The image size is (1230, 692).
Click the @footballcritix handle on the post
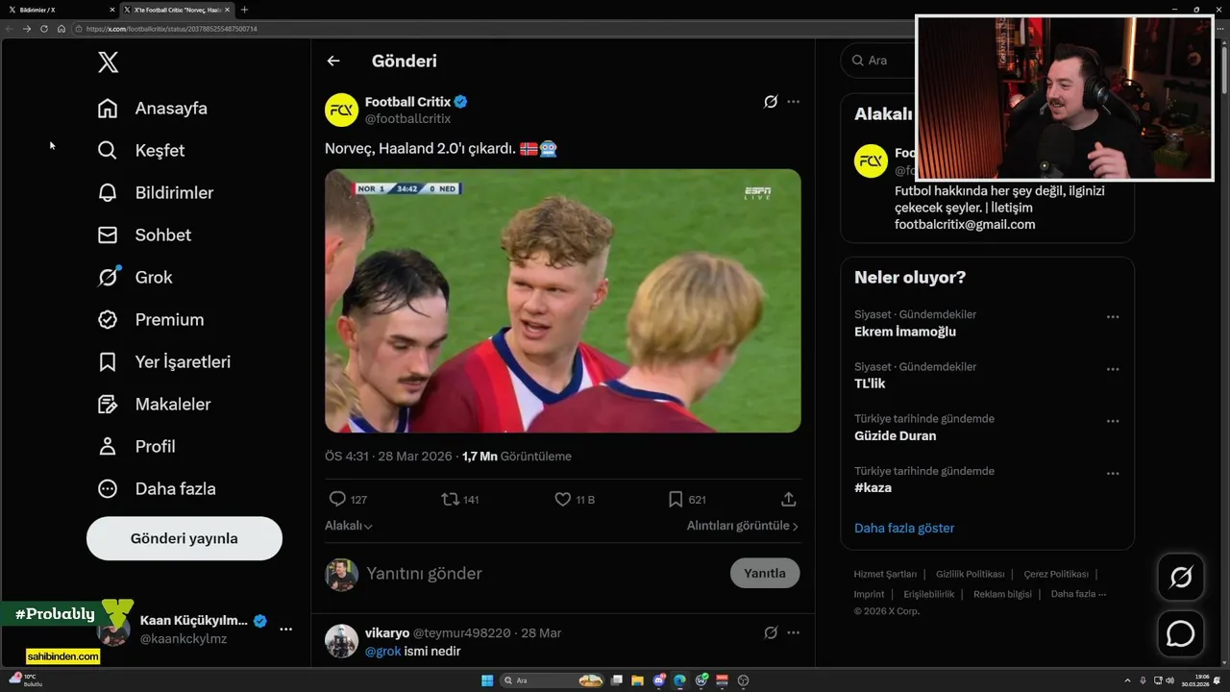[x=407, y=118]
